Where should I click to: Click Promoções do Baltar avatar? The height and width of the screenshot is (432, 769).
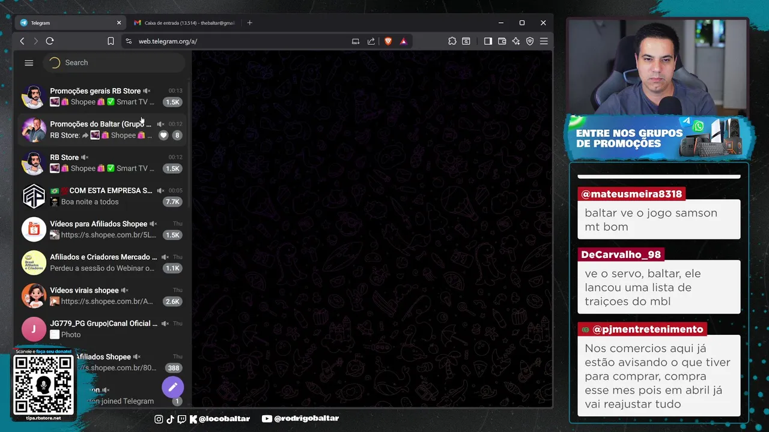34,130
